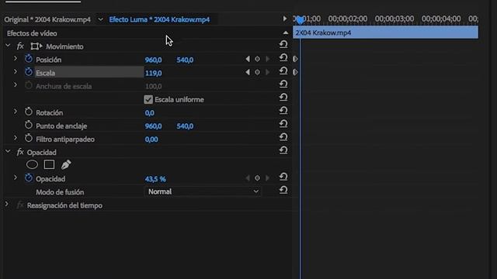Expand the Anchura de escala row

point(16,85)
